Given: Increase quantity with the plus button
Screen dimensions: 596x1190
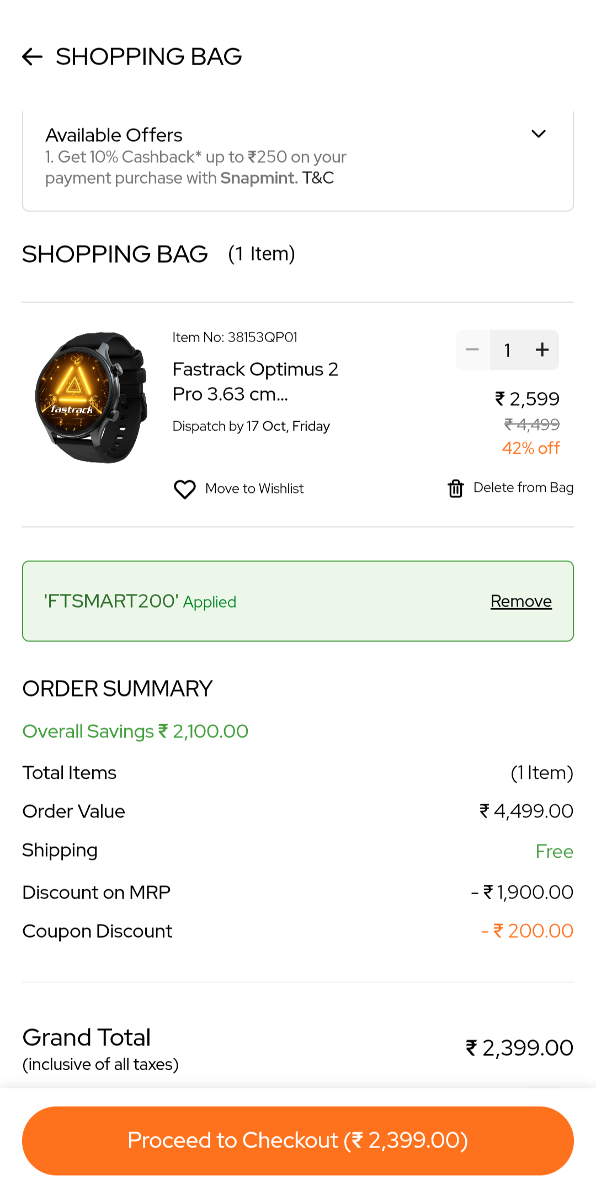Looking at the screenshot, I should coord(542,350).
